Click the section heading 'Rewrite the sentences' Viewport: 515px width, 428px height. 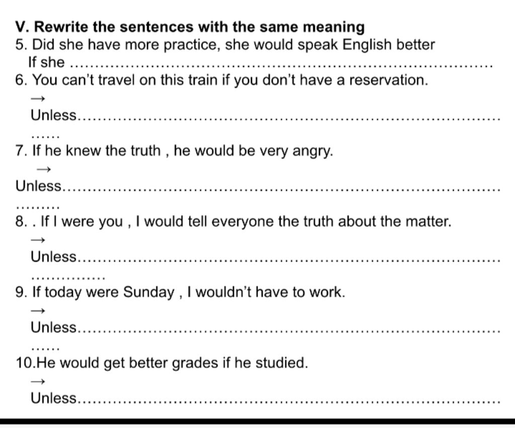[190, 27]
